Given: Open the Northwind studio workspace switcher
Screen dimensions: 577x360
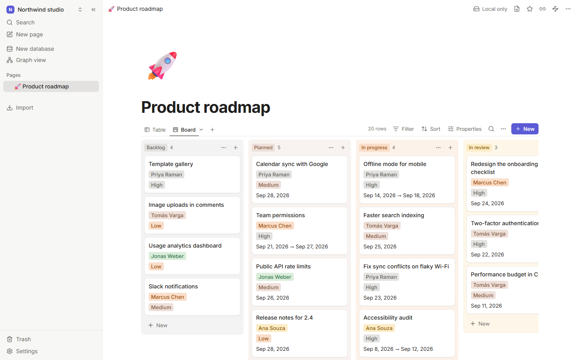Looking at the screenshot, I should point(44,10).
